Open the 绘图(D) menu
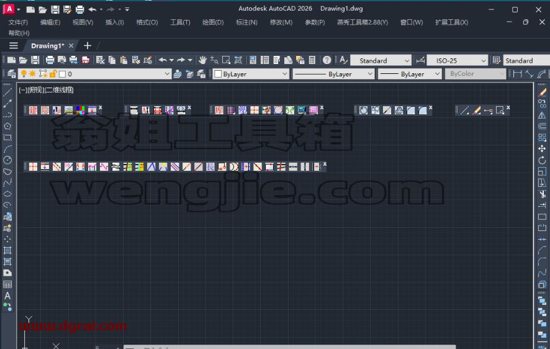The height and width of the screenshot is (349, 550). (x=213, y=22)
